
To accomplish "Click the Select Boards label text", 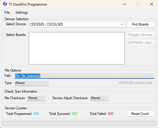I will [x=16, y=35].
